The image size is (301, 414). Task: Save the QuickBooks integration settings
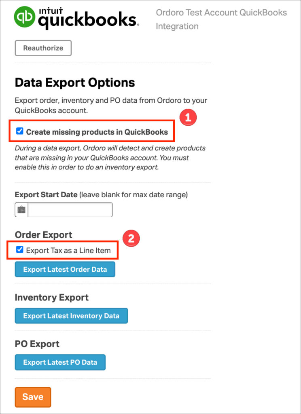[33, 397]
